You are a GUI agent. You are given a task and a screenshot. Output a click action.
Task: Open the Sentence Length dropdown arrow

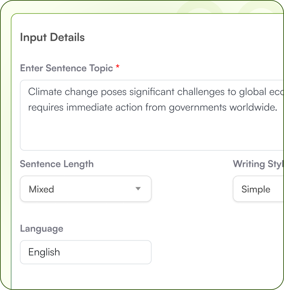pyautogui.click(x=138, y=189)
